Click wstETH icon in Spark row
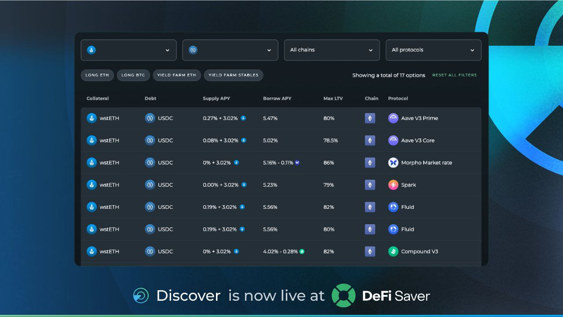563x317 pixels. [91, 185]
